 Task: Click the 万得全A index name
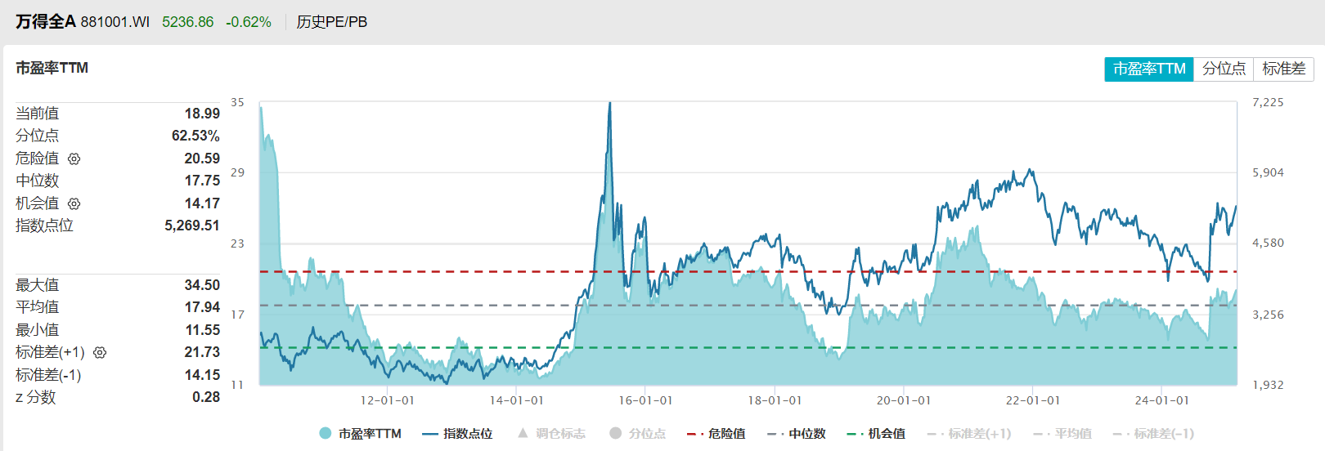[45, 22]
